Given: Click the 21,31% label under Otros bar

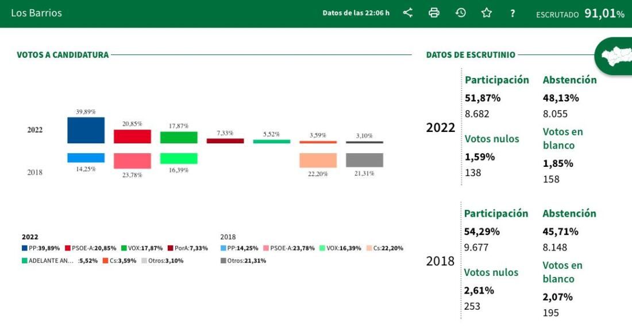Looking at the screenshot, I should [364, 173].
